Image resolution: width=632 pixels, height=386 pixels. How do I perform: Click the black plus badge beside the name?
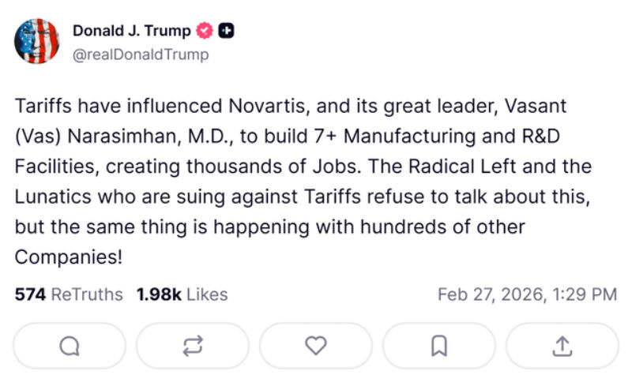227,32
